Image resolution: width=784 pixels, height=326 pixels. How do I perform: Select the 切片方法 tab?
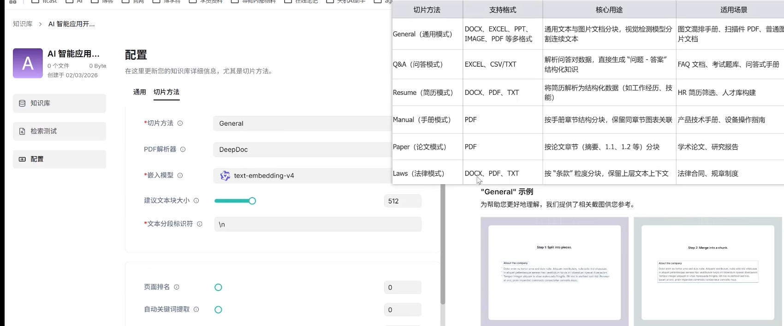pyautogui.click(x=166, y=92)
